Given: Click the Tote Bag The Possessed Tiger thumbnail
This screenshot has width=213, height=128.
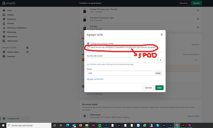Looking at the screenshot, I should click(x=85, y=19).
